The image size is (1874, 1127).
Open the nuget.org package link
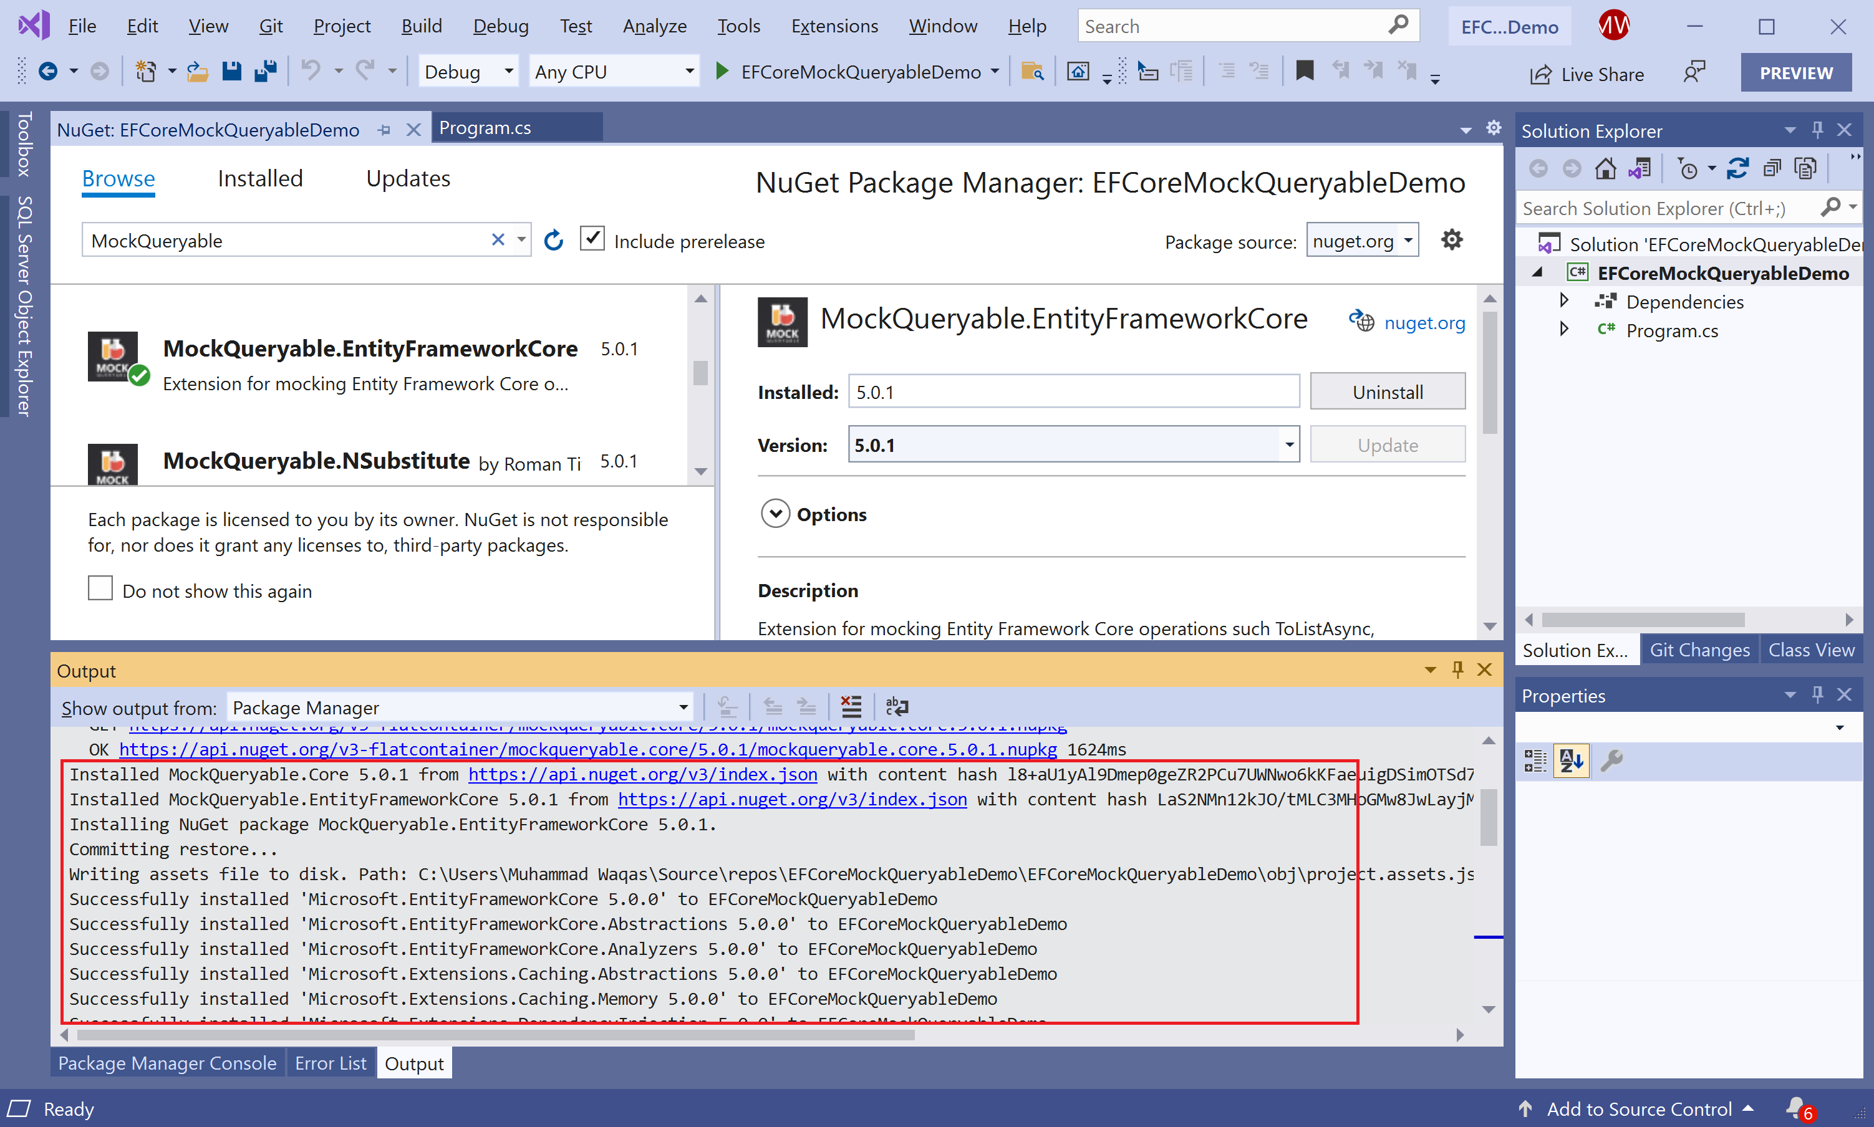1424,323
